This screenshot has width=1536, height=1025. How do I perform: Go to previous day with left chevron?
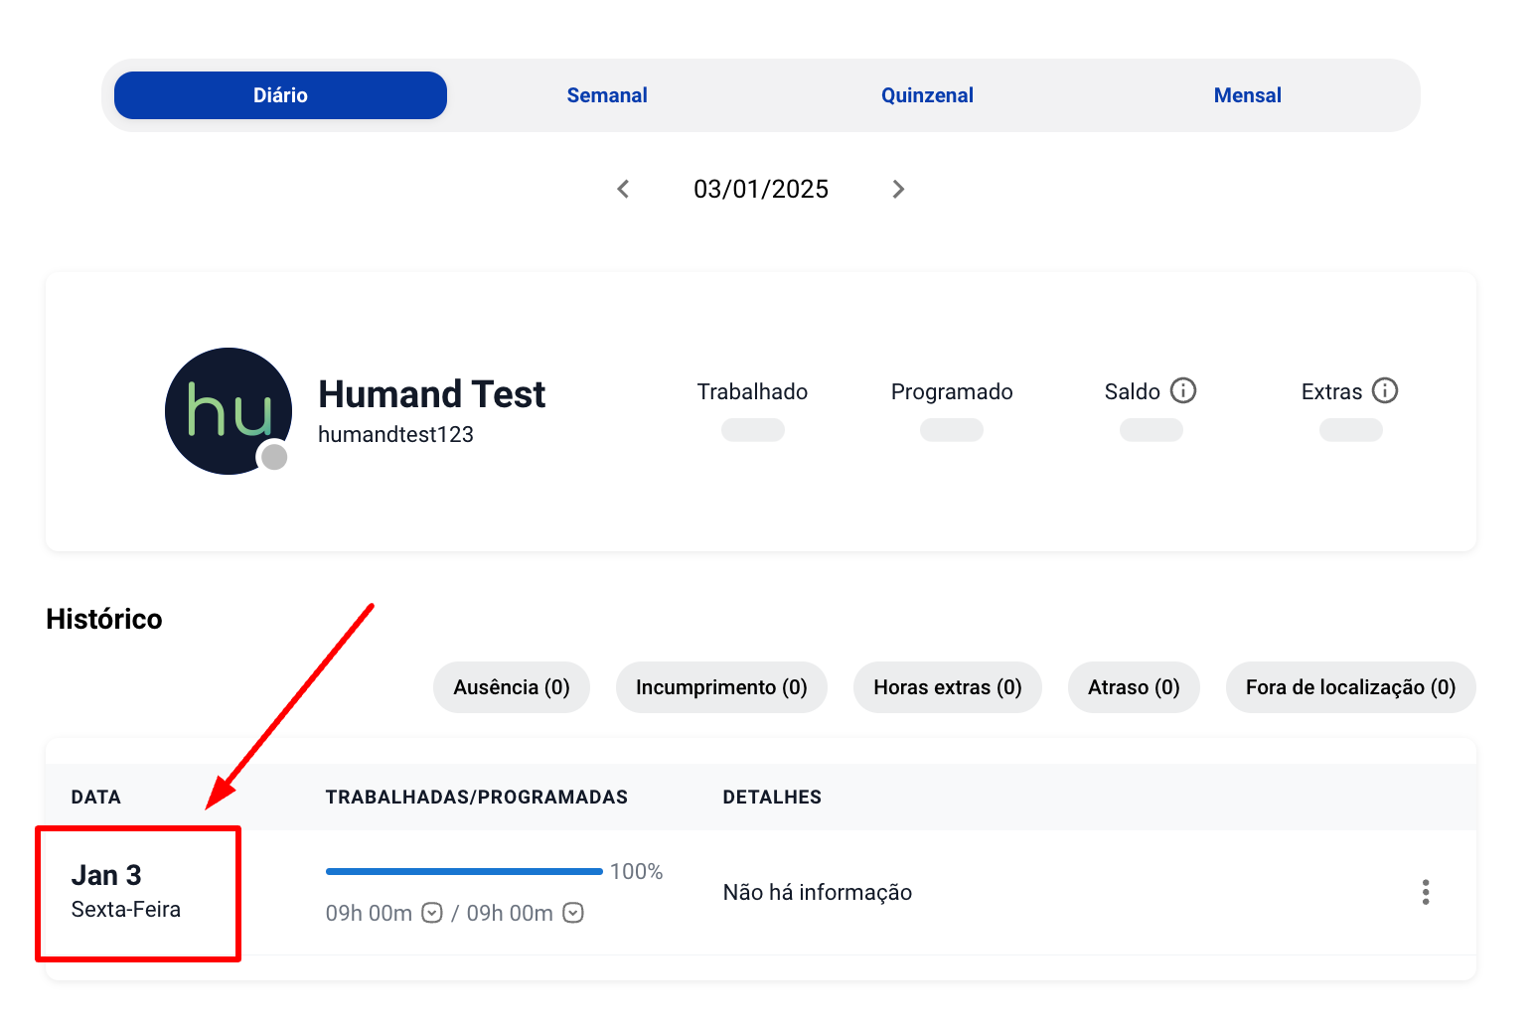623,189
